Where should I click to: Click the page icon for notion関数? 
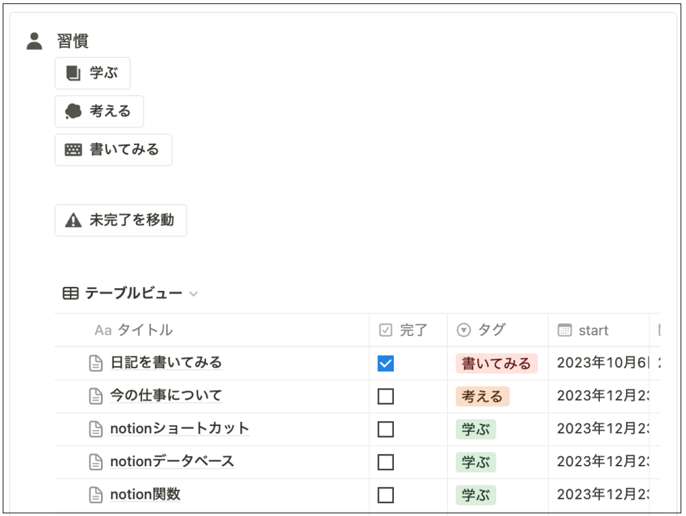tap(96, 495)
